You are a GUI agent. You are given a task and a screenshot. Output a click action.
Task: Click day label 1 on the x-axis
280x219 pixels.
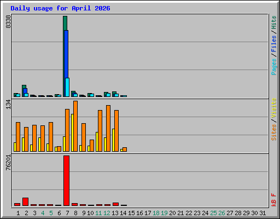tap(18, 213)
